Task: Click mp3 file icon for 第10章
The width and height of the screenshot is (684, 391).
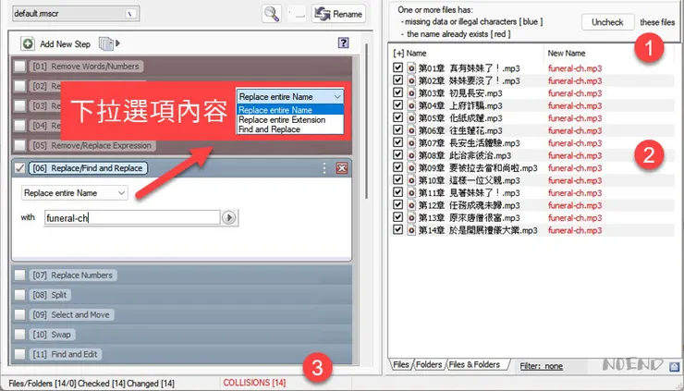Action: point(411,180)
